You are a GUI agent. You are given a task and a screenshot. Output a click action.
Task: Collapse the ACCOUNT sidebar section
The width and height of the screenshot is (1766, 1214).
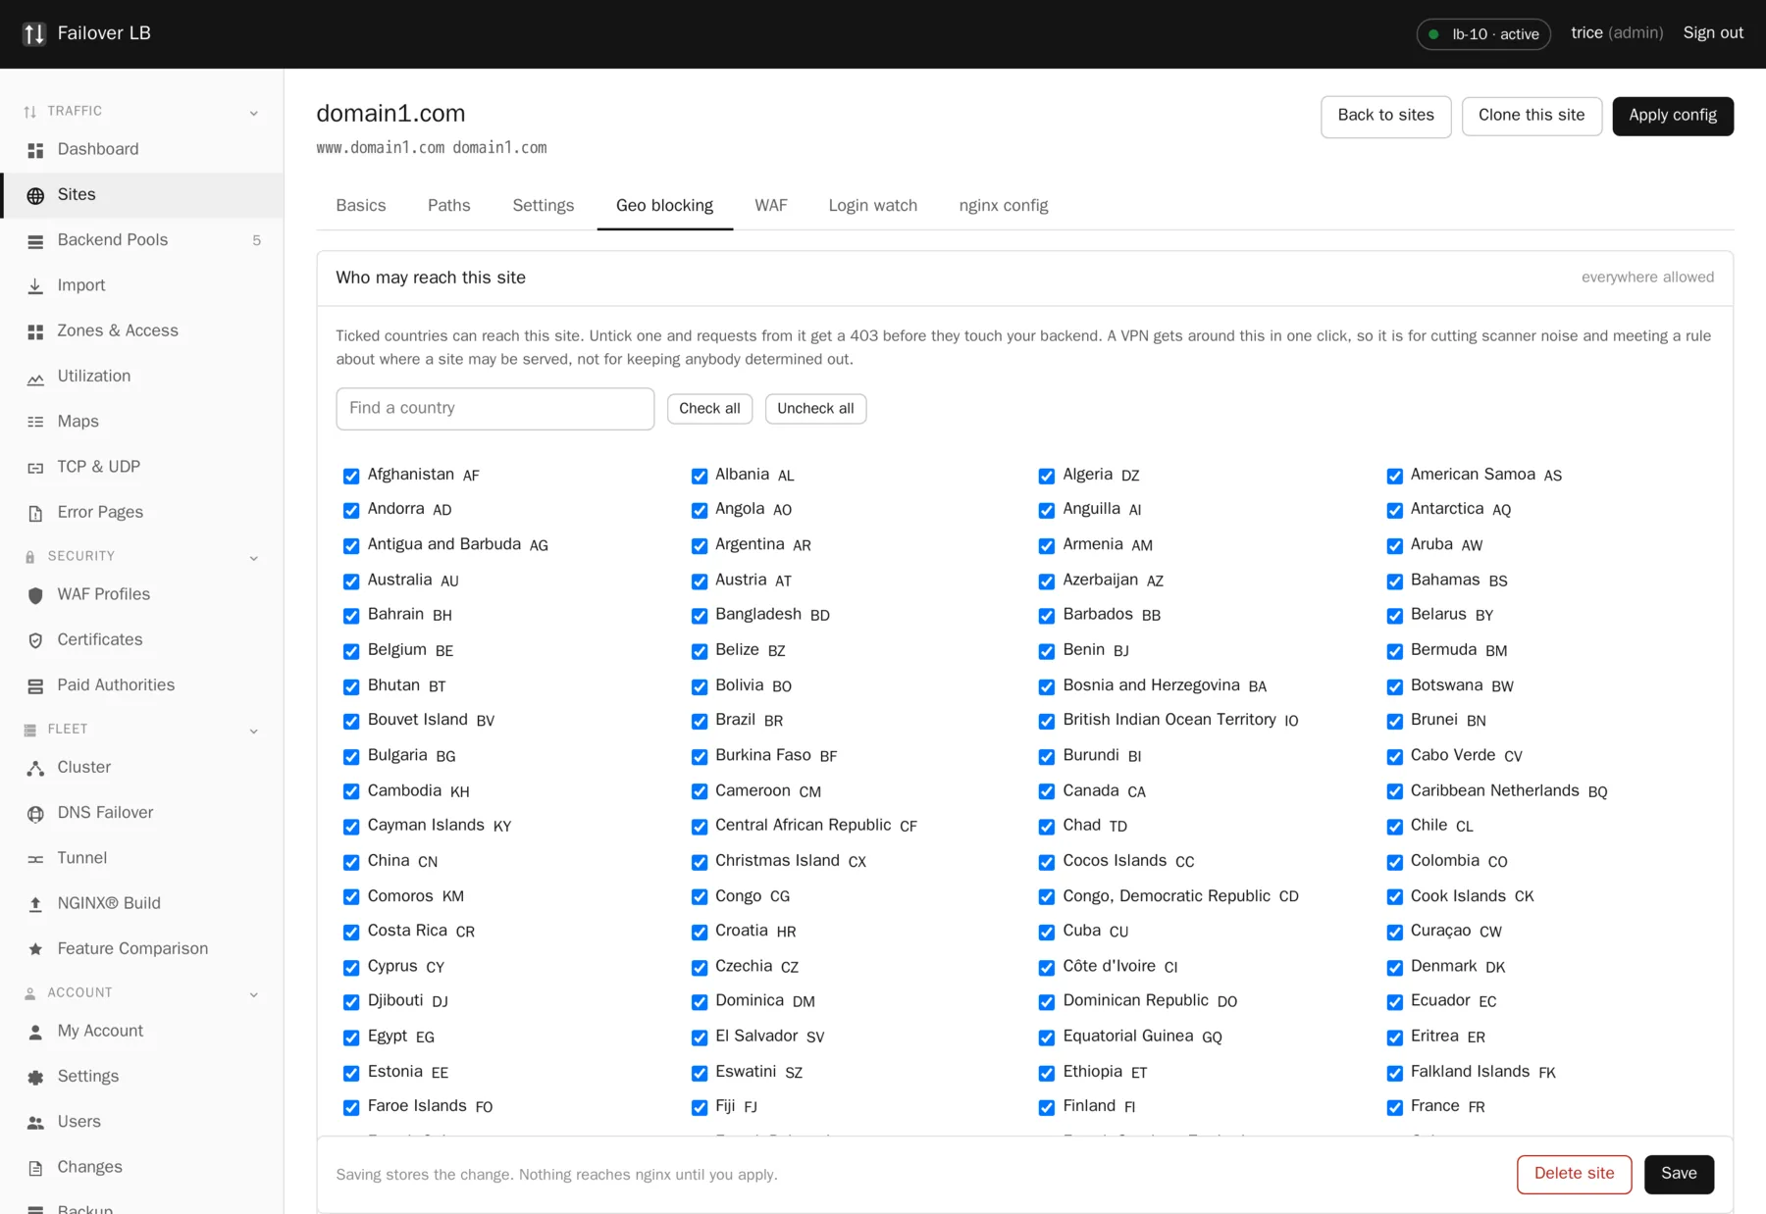pos(253,994)
